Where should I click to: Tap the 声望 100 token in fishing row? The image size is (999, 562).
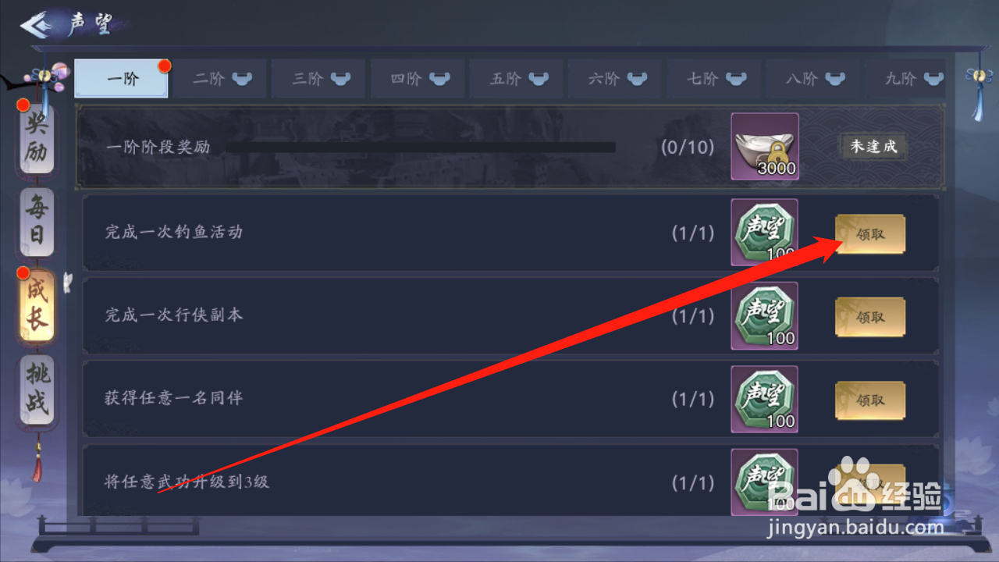click(x=765, y=232)
